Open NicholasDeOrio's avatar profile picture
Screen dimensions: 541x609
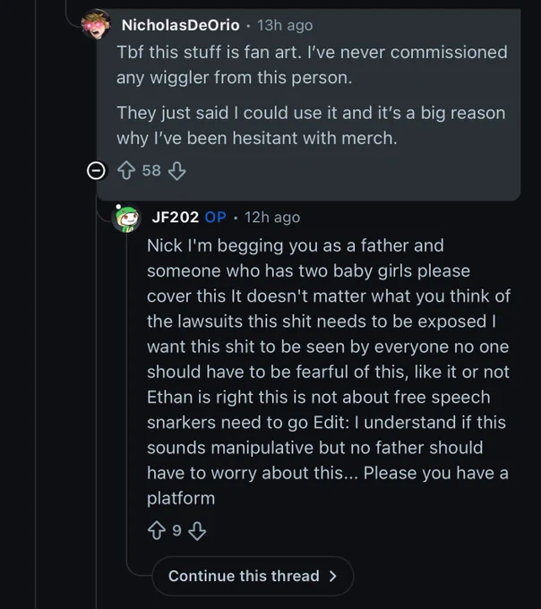point(96,24)
